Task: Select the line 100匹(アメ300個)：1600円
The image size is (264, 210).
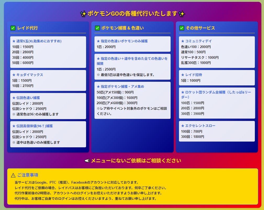Action: (117, 98)
